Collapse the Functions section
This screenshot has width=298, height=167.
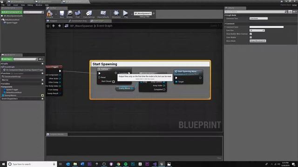pyautogui.click(x=1, y=73)
